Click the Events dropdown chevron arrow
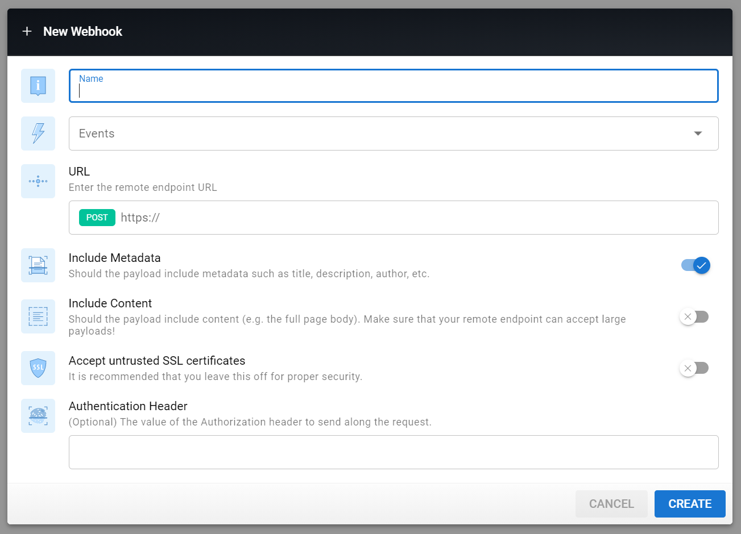Screen dimensions: 741x534 point(698,133)
